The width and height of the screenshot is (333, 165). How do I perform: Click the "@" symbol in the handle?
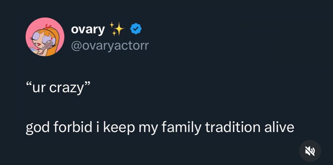(76, 46)
